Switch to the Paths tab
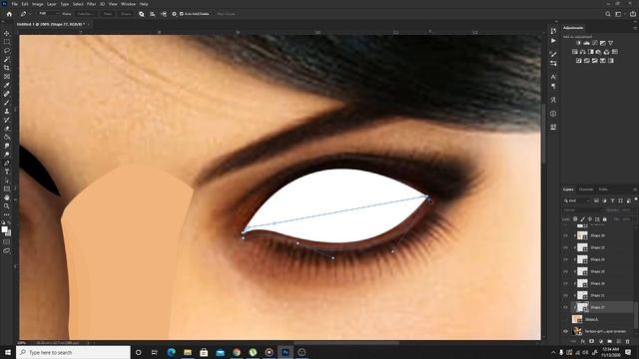Image resolution: width=639 pixels, height=359 pixels. [x=603, y=189]
